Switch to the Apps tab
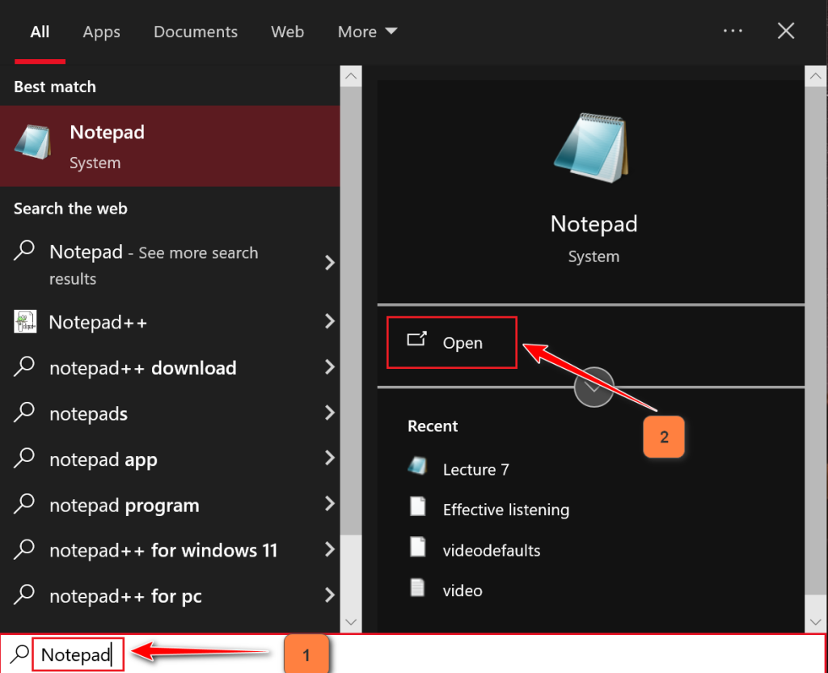Screen dimensions: 828x673 point(101,32)
